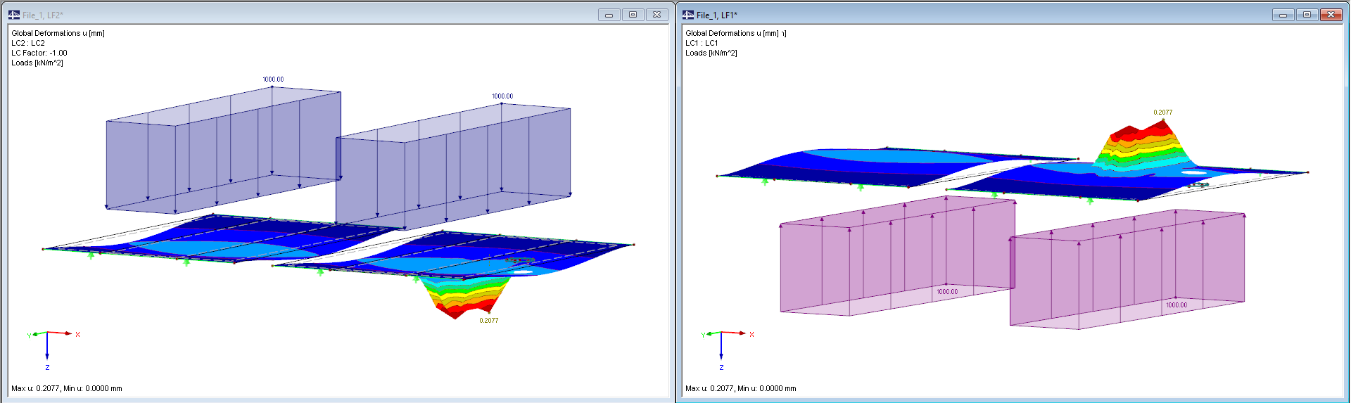Click 'Global Deformations u [mm]' in LF2 window
This screenshot has width=1351, height=403.
pos(58,33)
